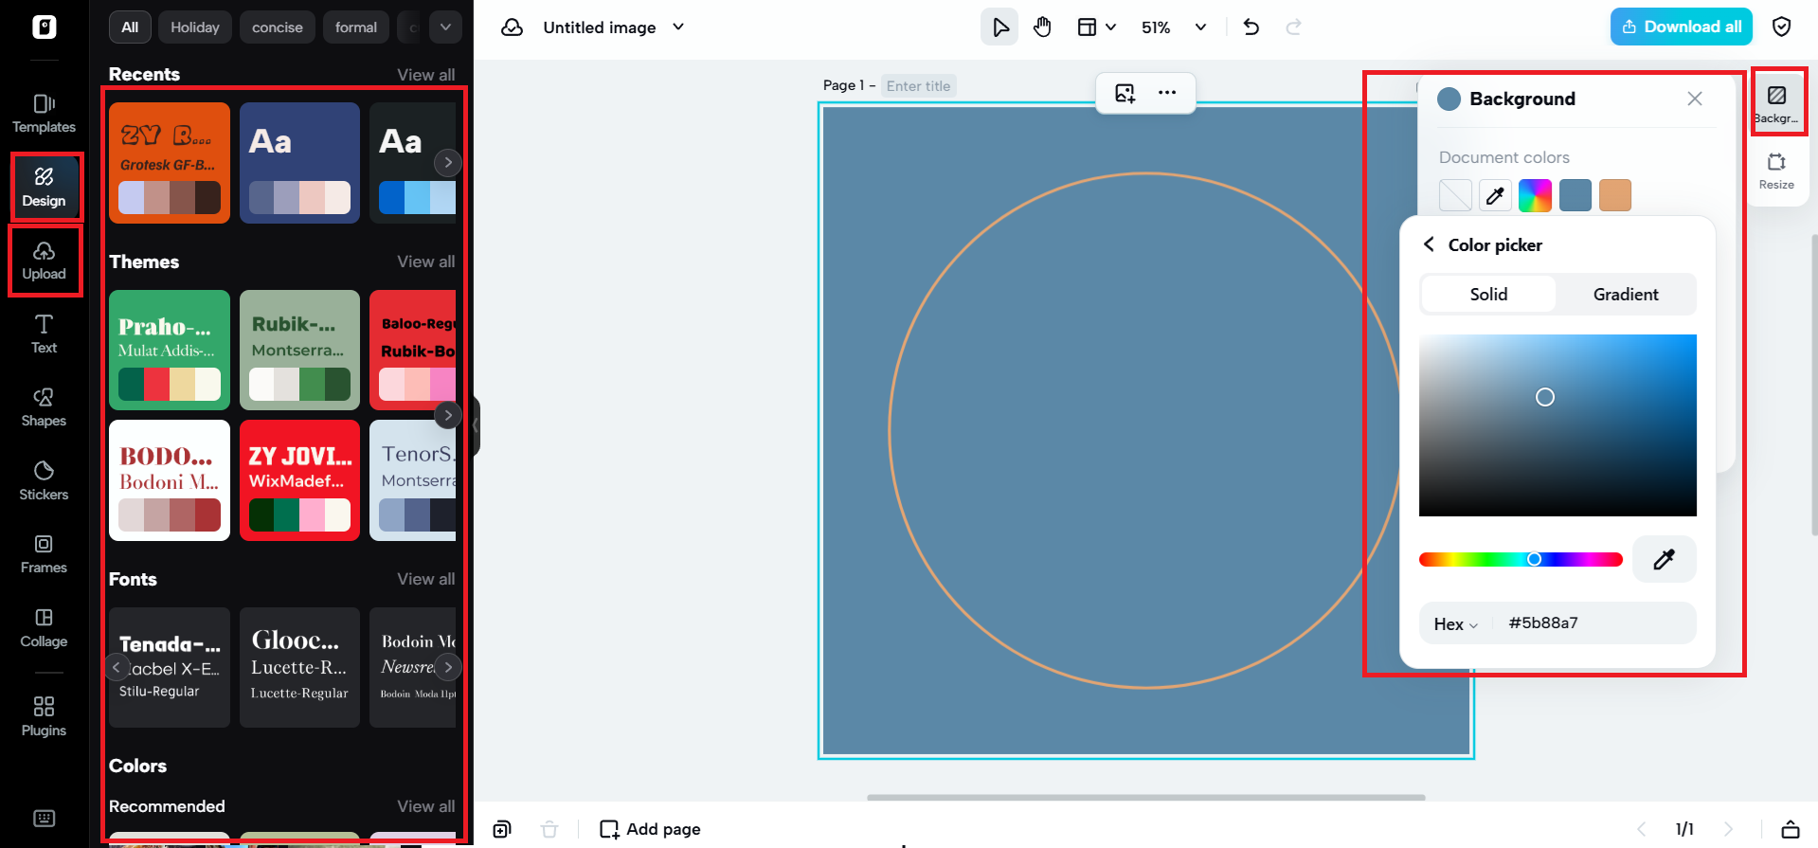Open keyboard shortcuts icon in sidebar

click(x=44, y=819)
